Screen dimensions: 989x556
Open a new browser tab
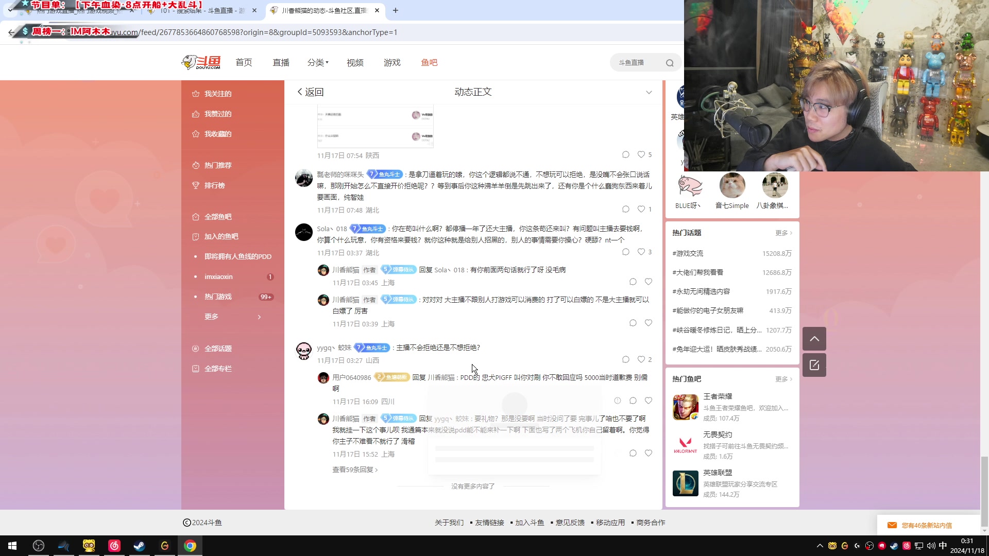click(x=396, y=10)
